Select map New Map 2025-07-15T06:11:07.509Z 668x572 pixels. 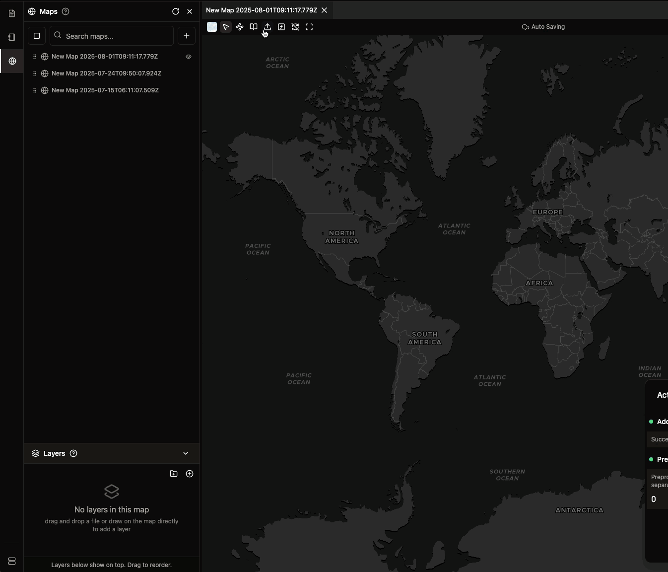[x=105, y=90]
